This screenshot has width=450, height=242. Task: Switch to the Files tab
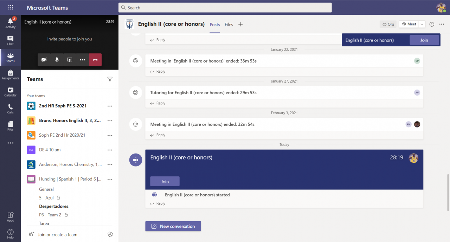[229, 25]
